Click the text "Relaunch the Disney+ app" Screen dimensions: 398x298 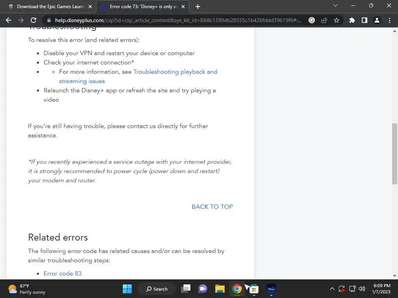pyautogui.click(x=80, y=90)
